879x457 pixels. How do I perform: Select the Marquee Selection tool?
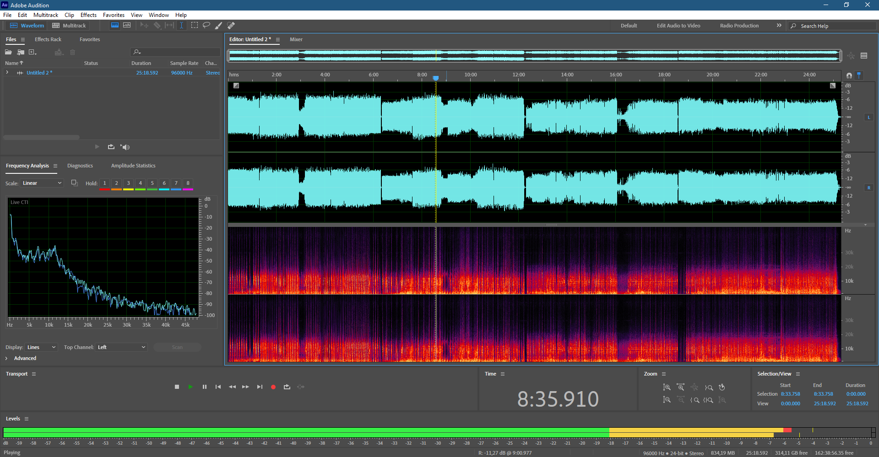[x=195, y=25]
